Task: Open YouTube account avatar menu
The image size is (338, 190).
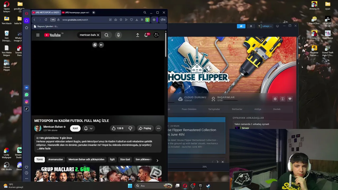Action: pos(156,35)
